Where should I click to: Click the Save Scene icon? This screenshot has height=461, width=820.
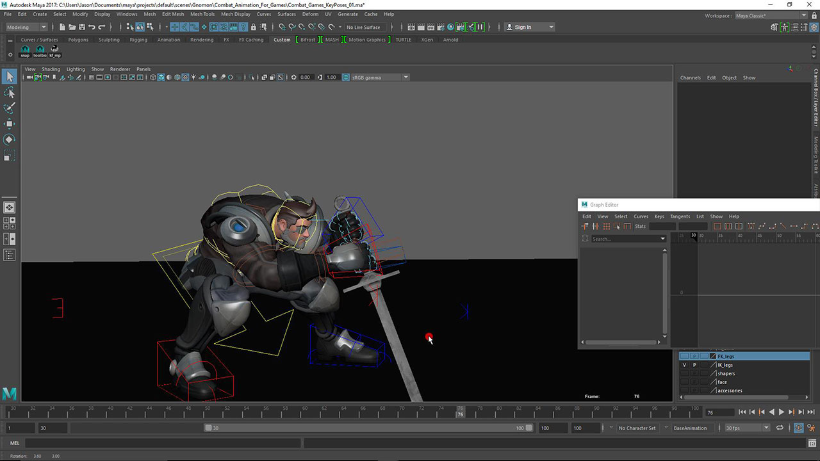(82, 27)
